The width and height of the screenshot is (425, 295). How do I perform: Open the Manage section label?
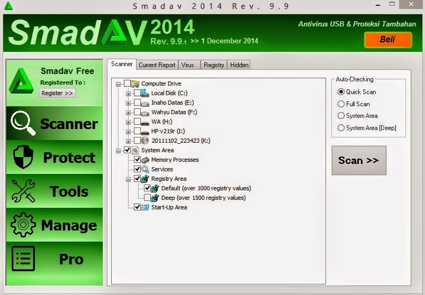click(x=69, y=225)
